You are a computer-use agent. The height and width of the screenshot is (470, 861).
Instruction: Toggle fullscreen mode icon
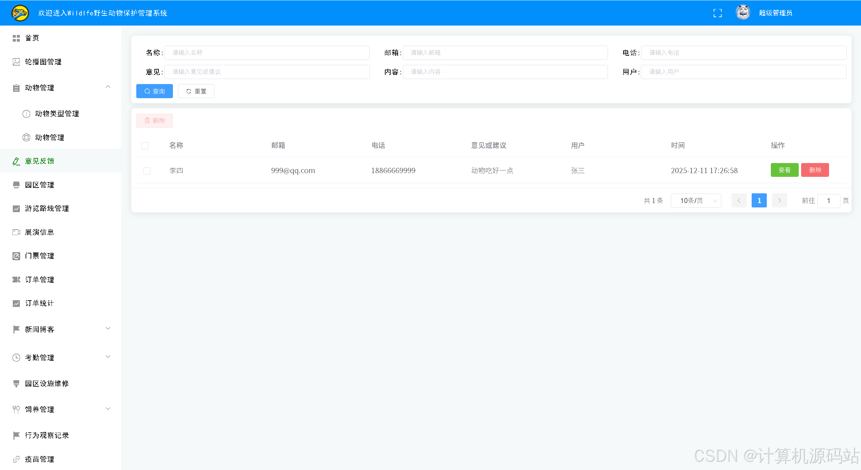717,13
